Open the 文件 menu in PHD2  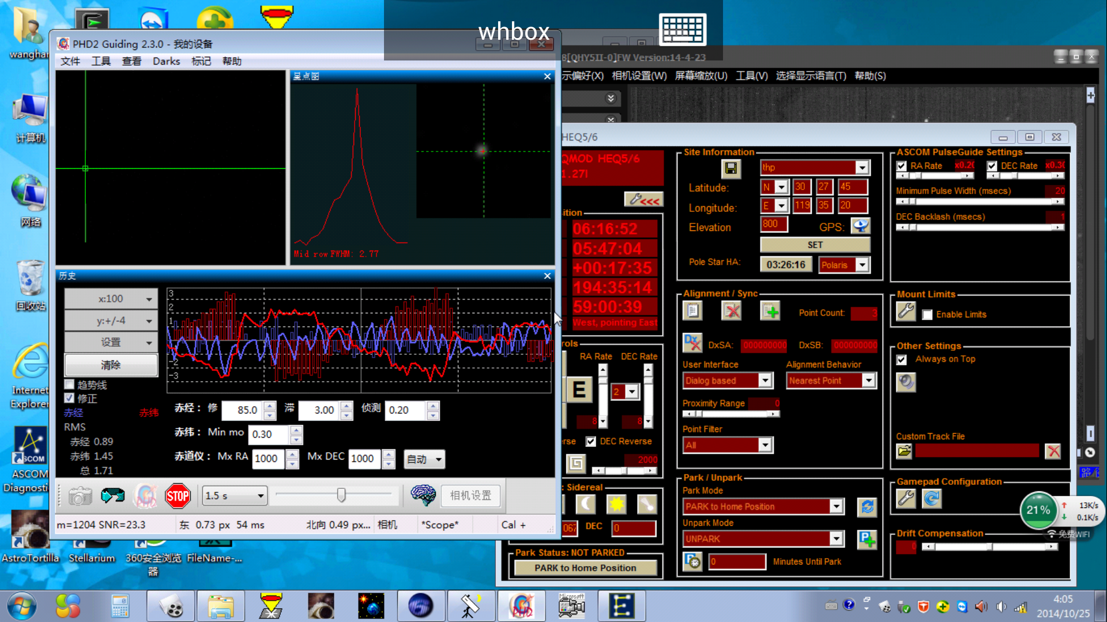tap(70, 61)
